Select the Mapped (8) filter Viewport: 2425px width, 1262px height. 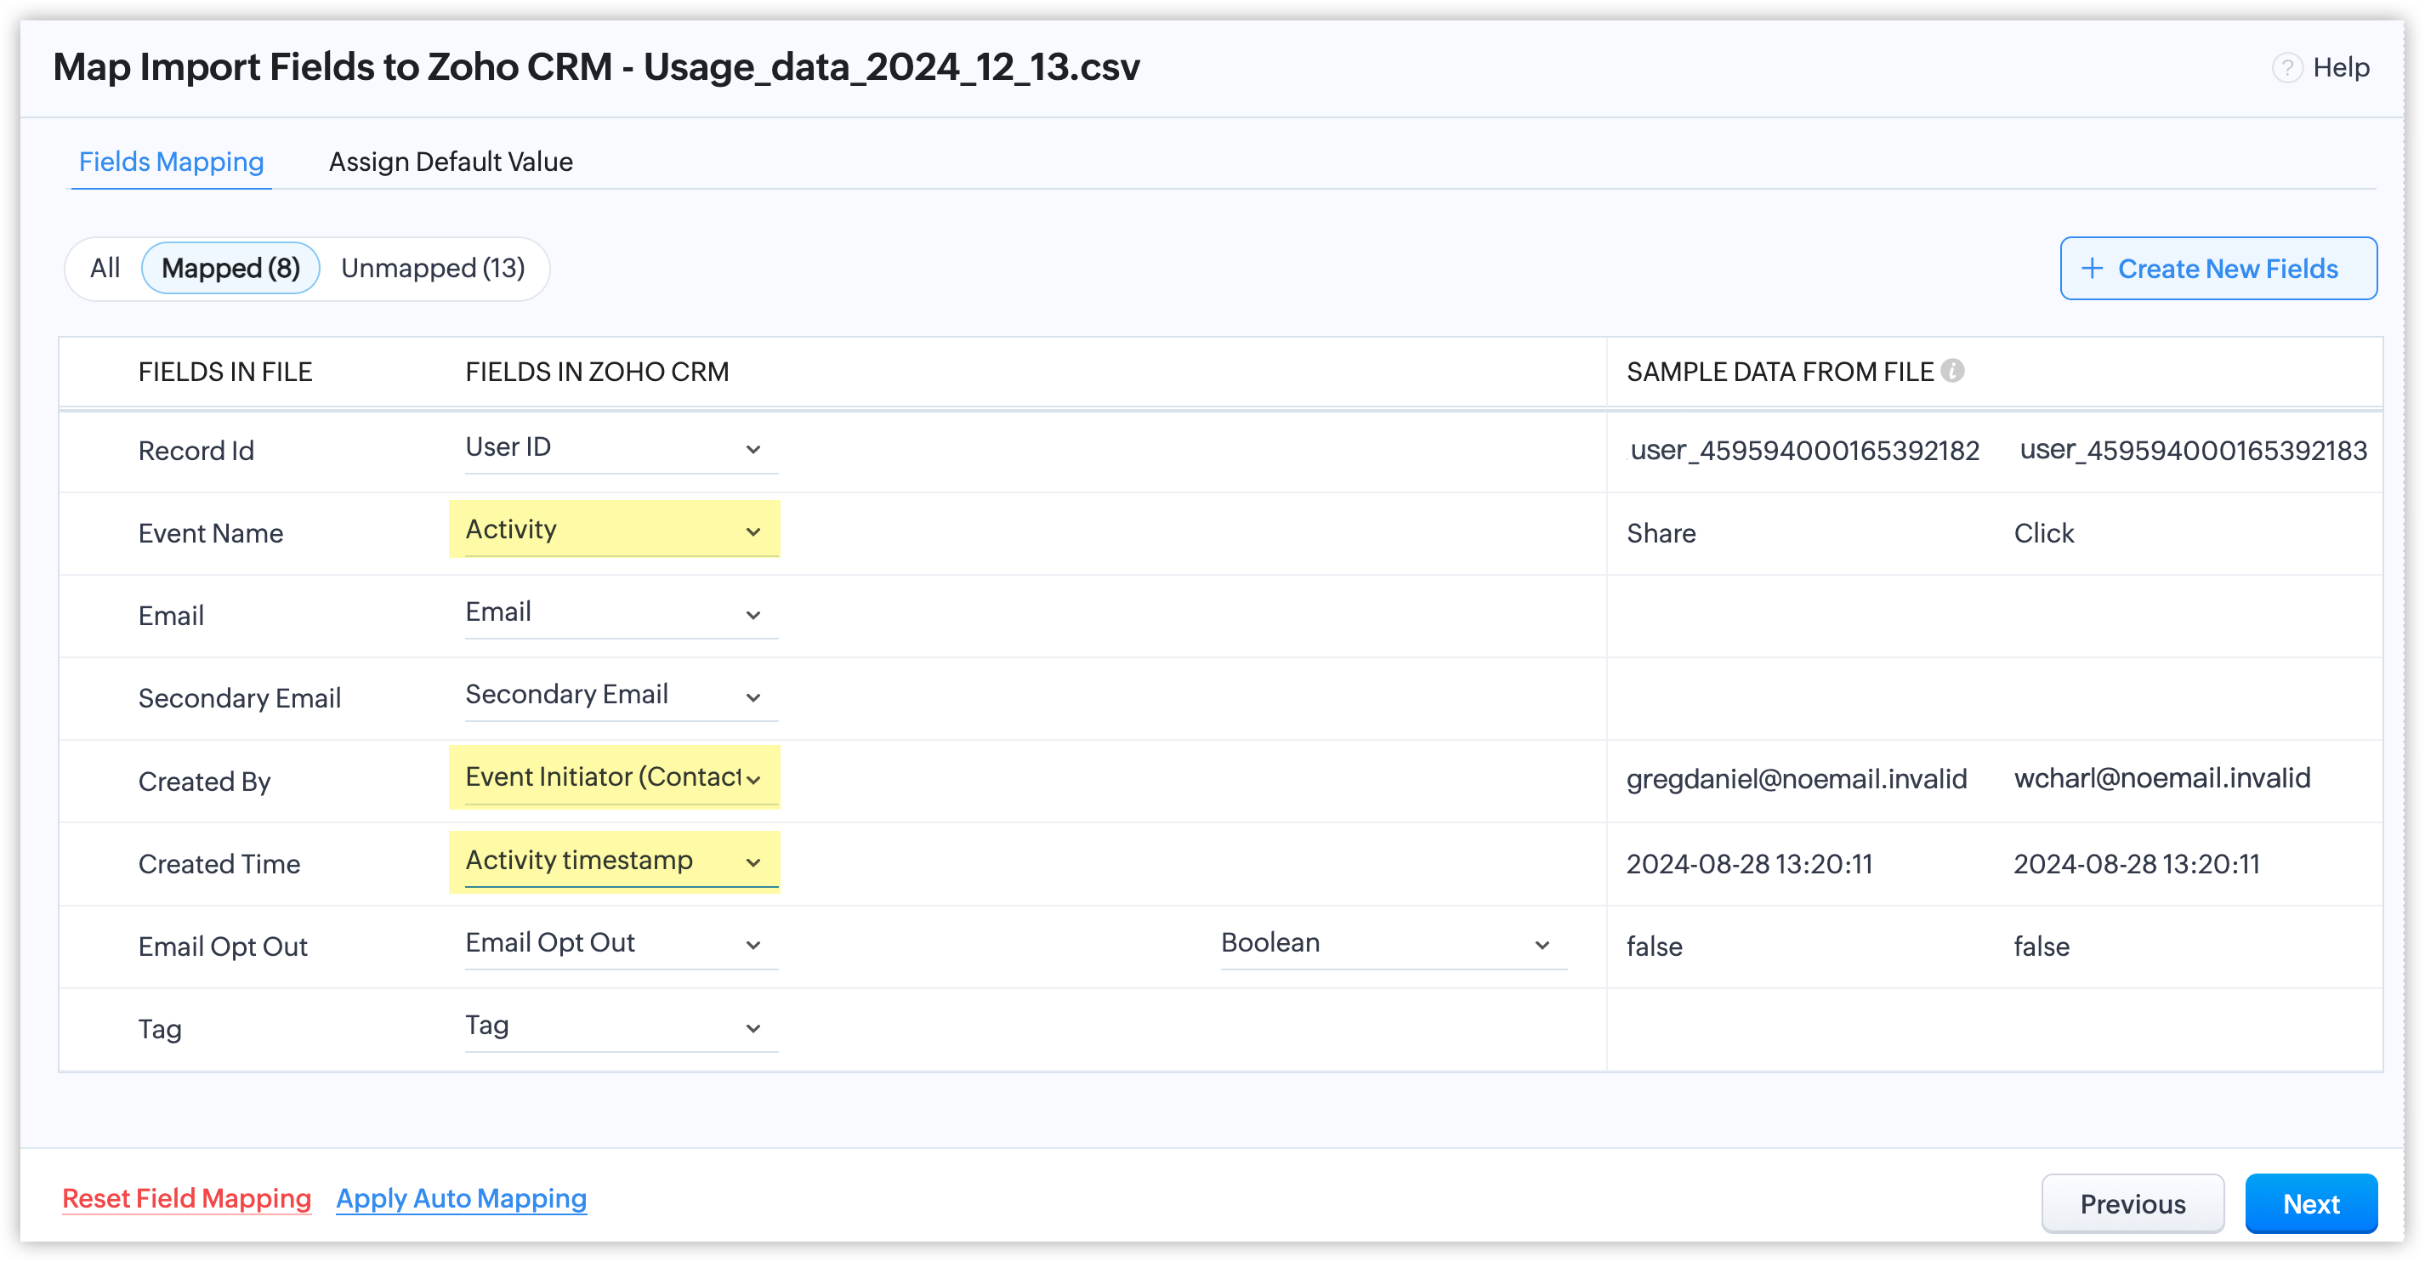click(x=230, y=269)
